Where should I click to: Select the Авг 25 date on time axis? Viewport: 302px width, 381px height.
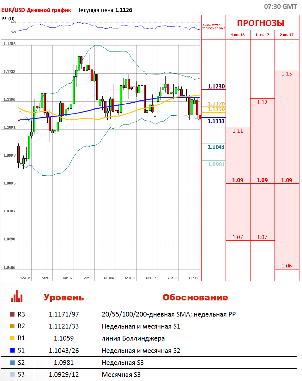(x=88, y=278)
